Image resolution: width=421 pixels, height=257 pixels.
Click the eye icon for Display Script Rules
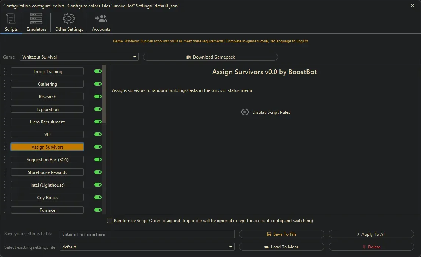(x=245, y=112)
